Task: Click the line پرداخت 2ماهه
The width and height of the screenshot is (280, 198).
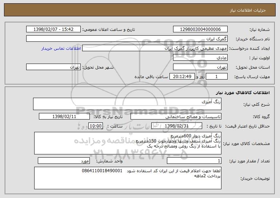Action: coord(207,176)
